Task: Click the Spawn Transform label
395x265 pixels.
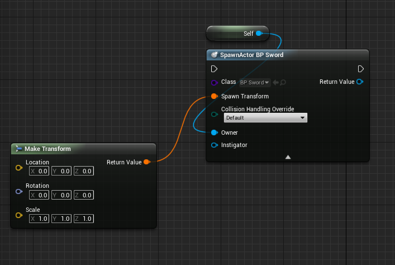Action: click(245, 96)
